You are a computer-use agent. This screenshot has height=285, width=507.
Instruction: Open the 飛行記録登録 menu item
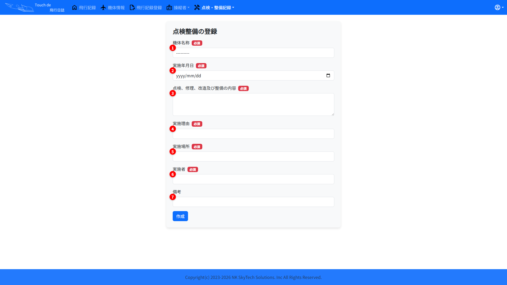pos(149,7)
